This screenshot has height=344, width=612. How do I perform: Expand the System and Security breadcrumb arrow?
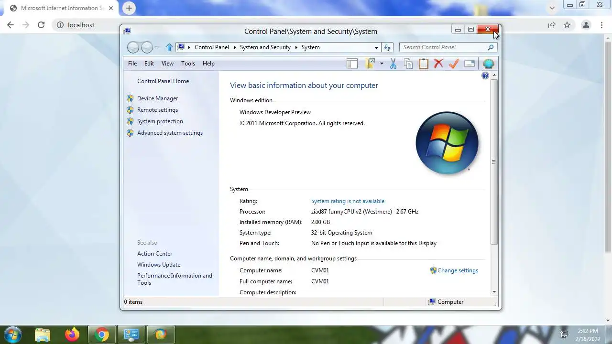pyautogui.click(x=296, y=47)
